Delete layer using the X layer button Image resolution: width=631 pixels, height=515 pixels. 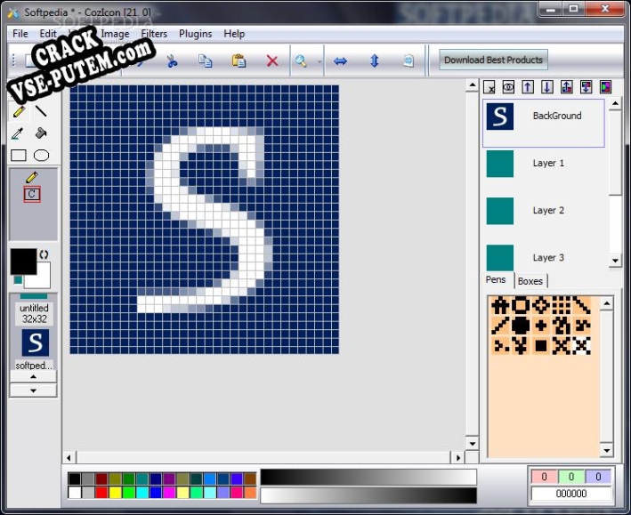(x=489, y=87)
